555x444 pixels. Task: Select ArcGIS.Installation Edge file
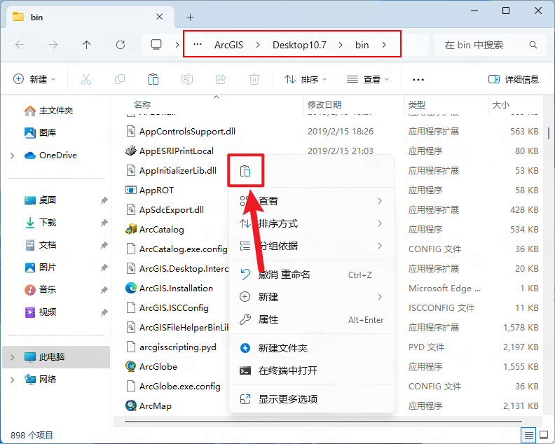coord(176,289)
